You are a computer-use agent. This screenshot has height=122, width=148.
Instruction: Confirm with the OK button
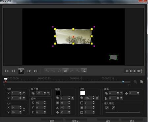click(108, 121)
